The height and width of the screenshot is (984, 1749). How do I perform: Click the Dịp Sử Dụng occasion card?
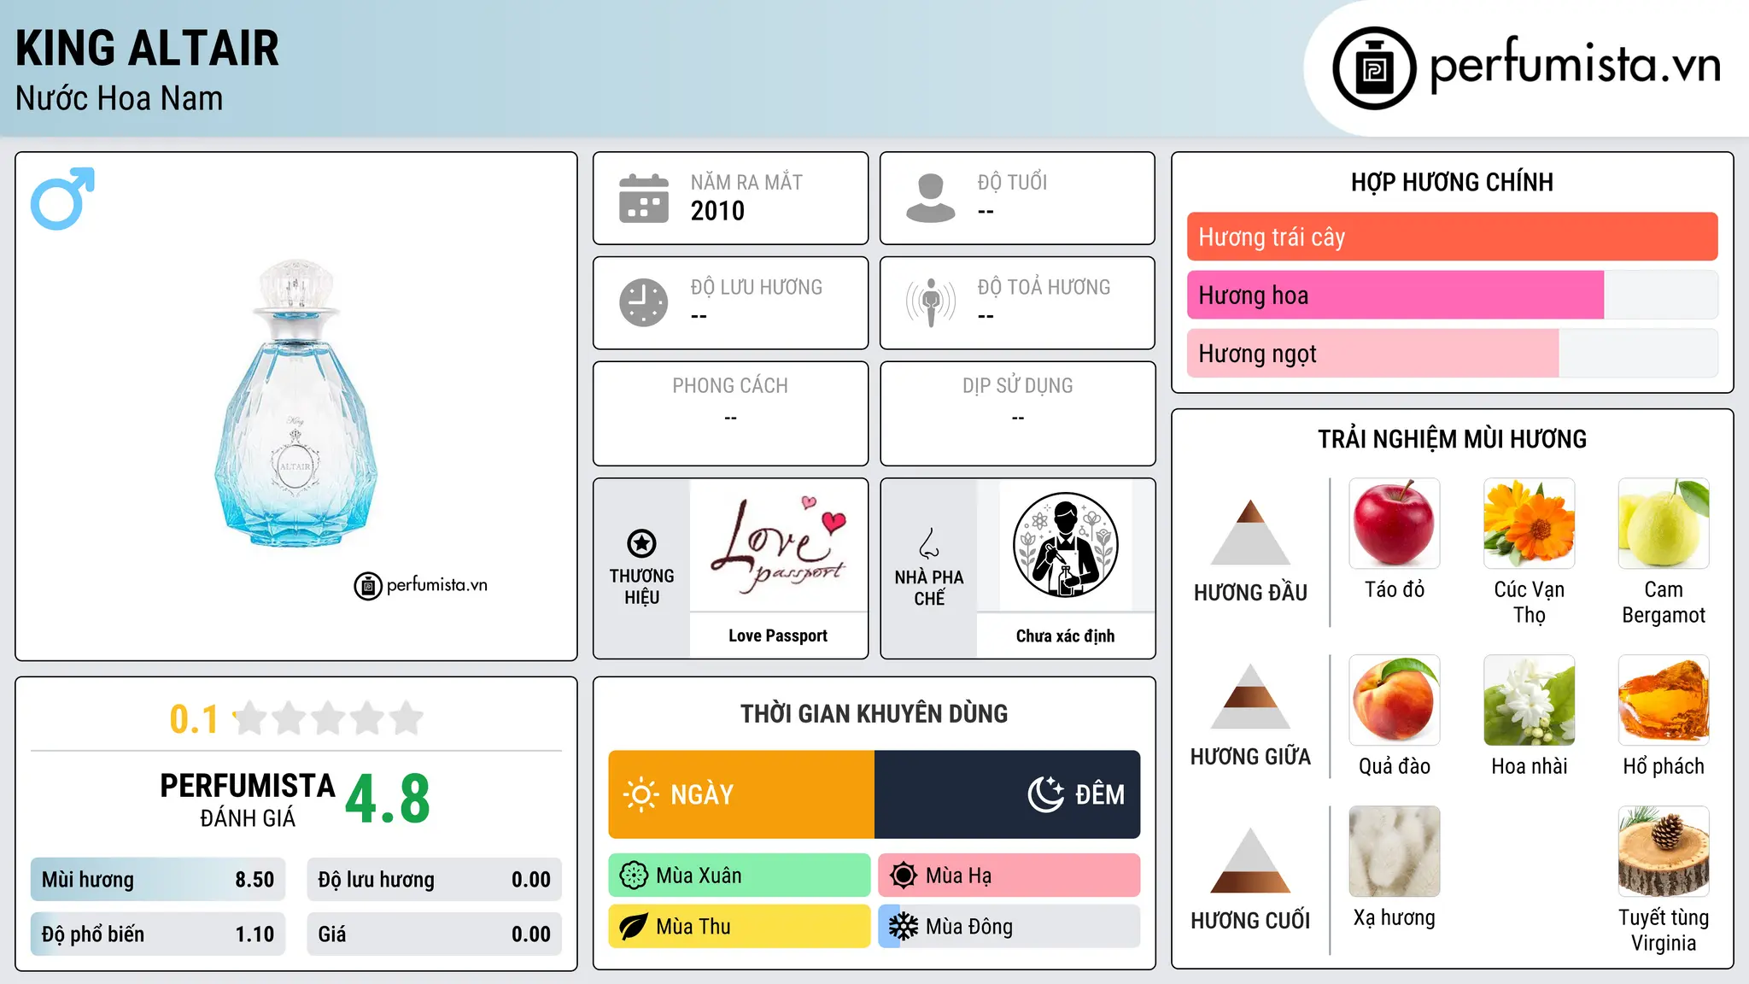pos(1017,413)
